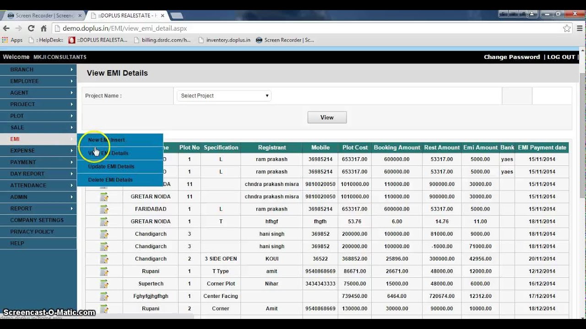
Task: Open the ADMIN sidebar menu
Action: click(38, 197)
